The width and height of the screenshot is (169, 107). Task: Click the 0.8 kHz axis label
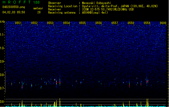point(2,75)
